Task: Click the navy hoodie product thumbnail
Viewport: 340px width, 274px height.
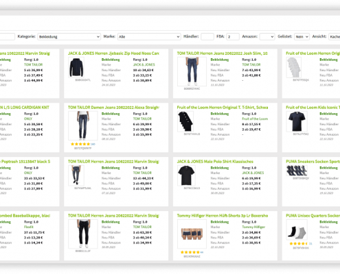Action: click(x=76, y=67)
